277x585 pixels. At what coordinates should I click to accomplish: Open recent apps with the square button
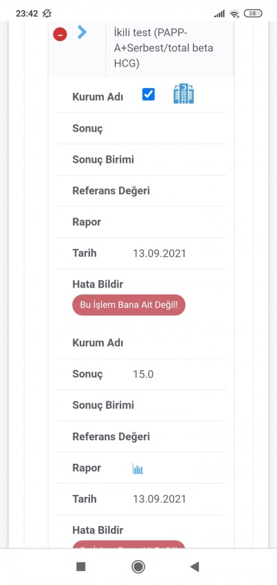pos(81,567)
